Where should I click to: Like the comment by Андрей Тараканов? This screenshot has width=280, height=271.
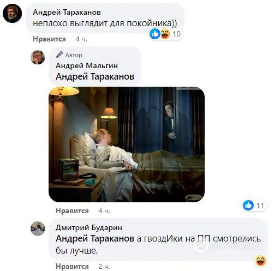pyautogui.click(x=49, y=39)
